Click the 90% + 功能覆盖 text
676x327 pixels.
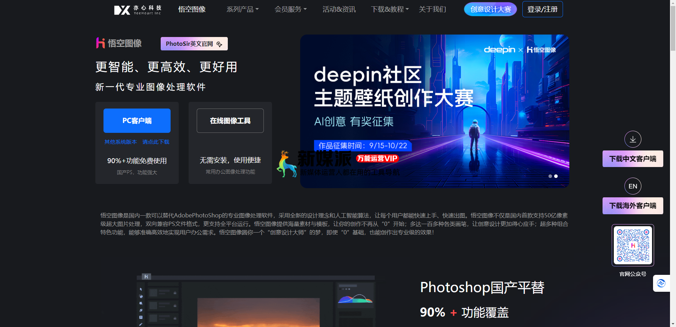(x=464, y=313)
